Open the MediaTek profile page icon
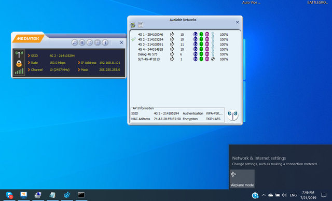Viewport: 332px width, 201px height. click(x=90, y=42)
